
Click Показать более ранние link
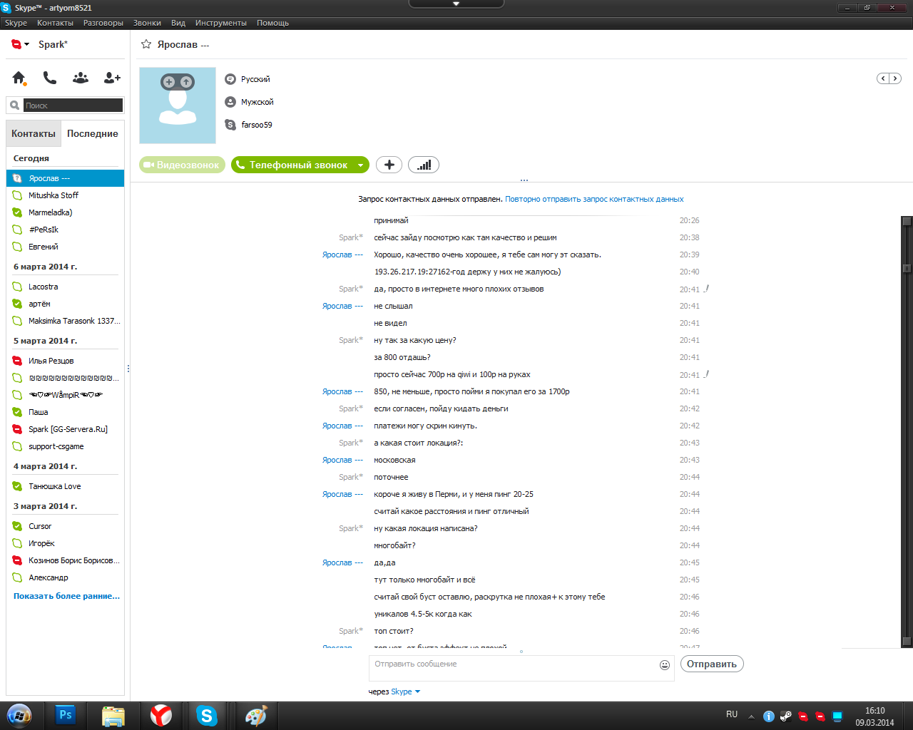pyautogui.click(x=66, y=596)
